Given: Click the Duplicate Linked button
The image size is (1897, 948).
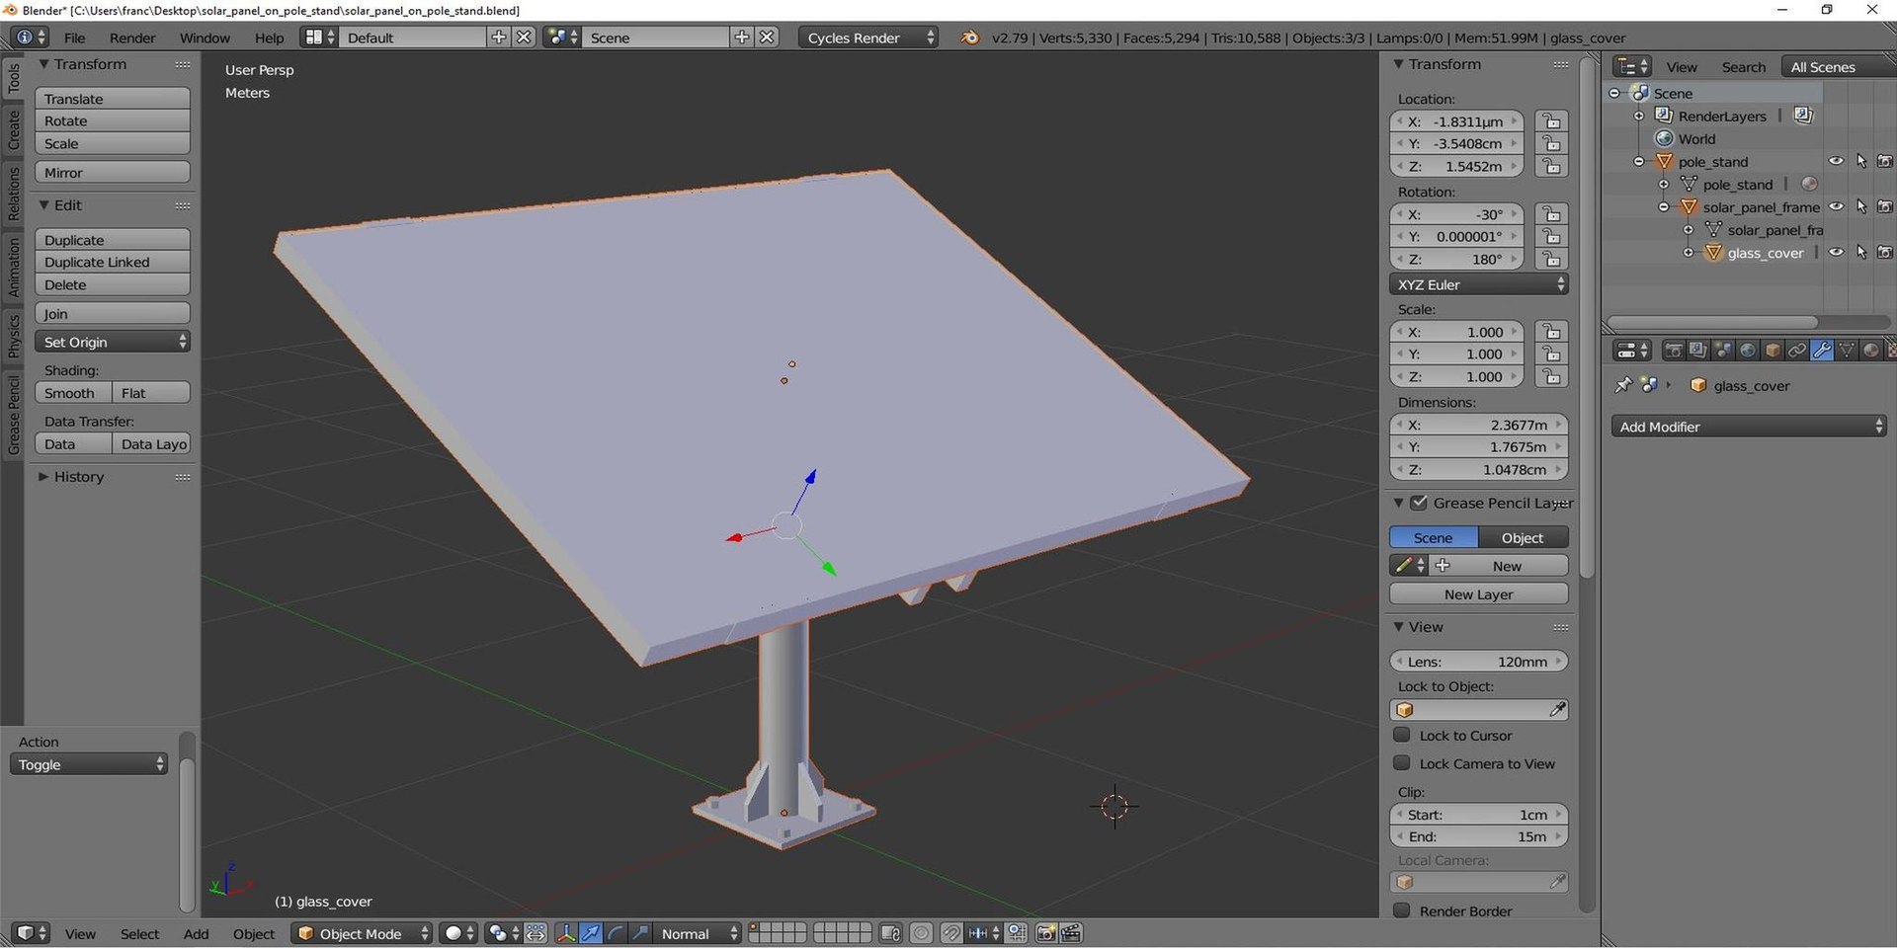Looking at the screenshot, I should point(113,262).
